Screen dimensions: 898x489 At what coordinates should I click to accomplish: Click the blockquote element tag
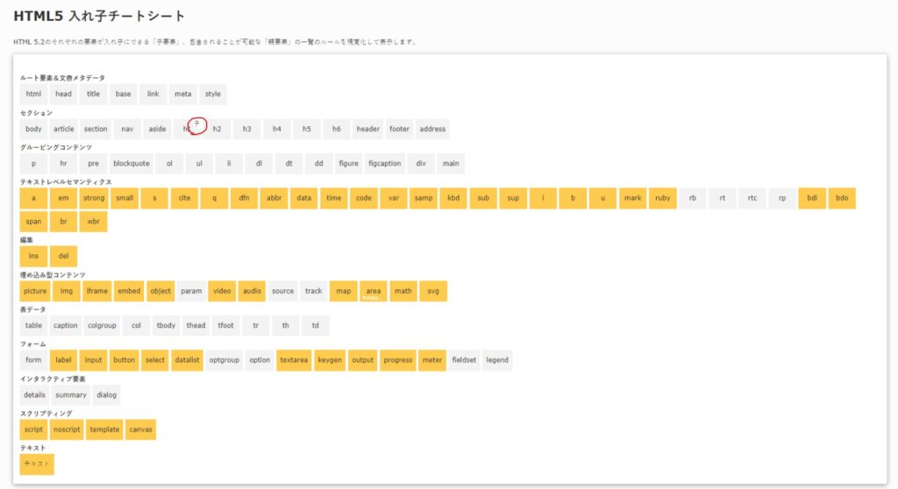pyautogui.click(x=132, y=163)
